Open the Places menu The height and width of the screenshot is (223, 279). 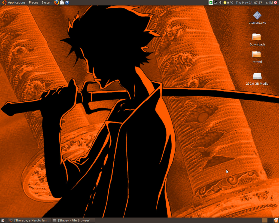tap(34, 2)
